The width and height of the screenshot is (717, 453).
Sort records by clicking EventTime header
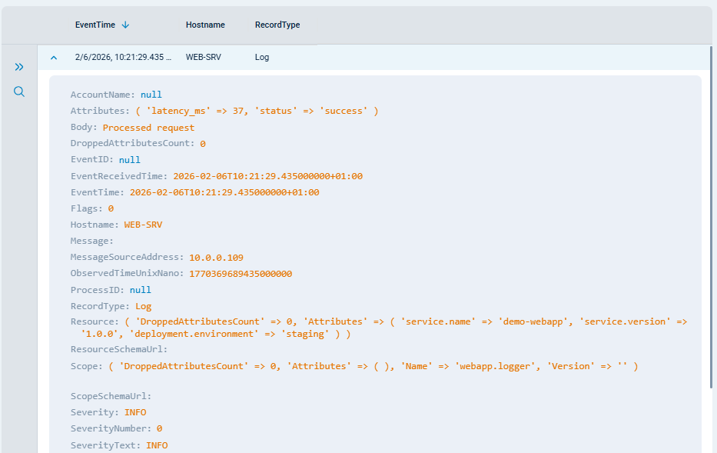[x=94, y=24]
